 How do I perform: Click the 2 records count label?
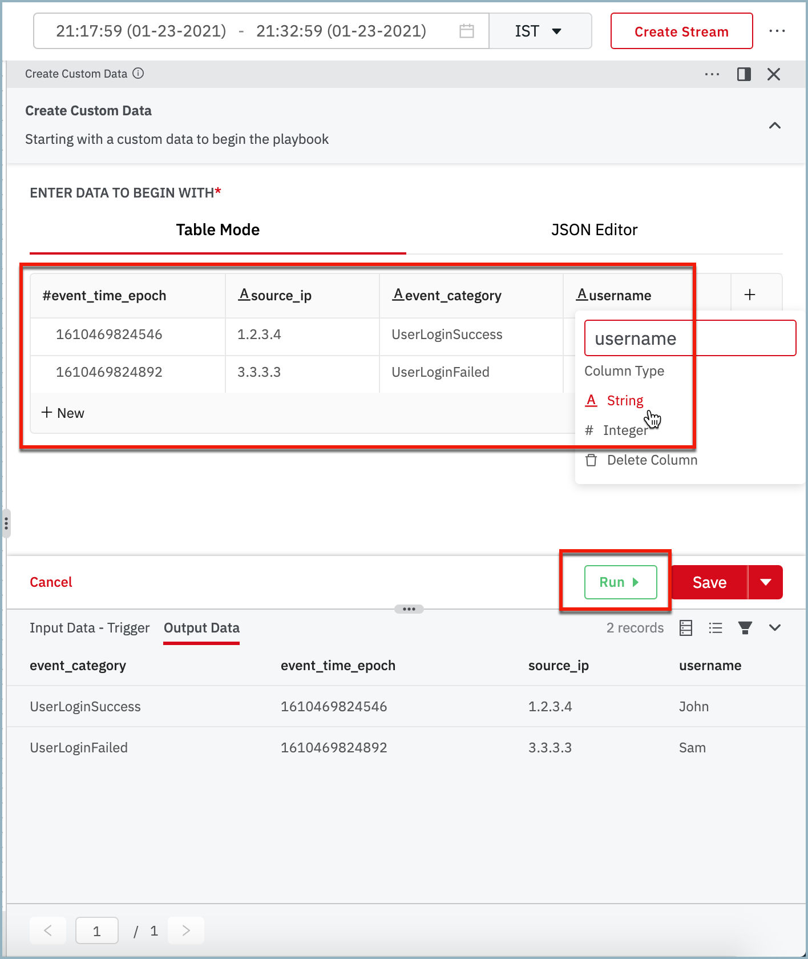click(x=635, y=628)
